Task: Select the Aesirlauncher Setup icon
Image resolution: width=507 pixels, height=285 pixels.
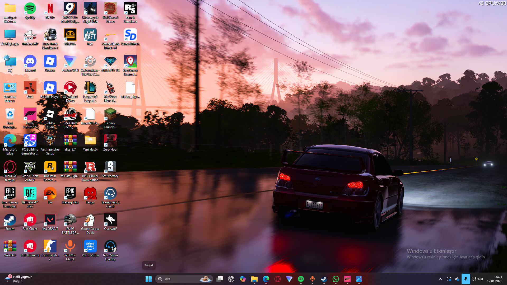Action: click(50, 145)
